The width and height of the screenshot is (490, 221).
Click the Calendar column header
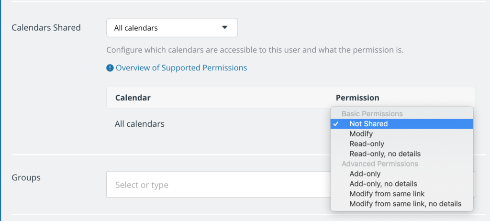coord(133,98)
